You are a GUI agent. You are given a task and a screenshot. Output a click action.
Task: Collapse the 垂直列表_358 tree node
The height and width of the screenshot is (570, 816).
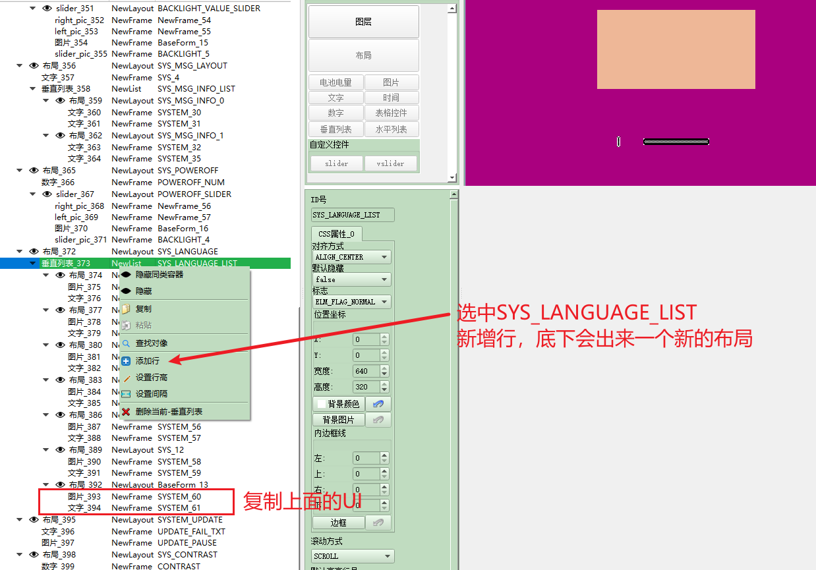[33, 89]
